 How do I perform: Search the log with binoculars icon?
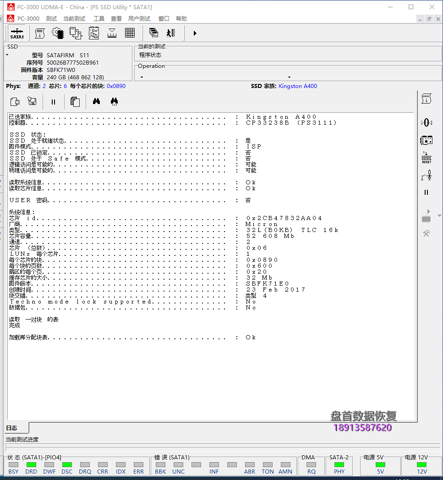tap(96, 101)
